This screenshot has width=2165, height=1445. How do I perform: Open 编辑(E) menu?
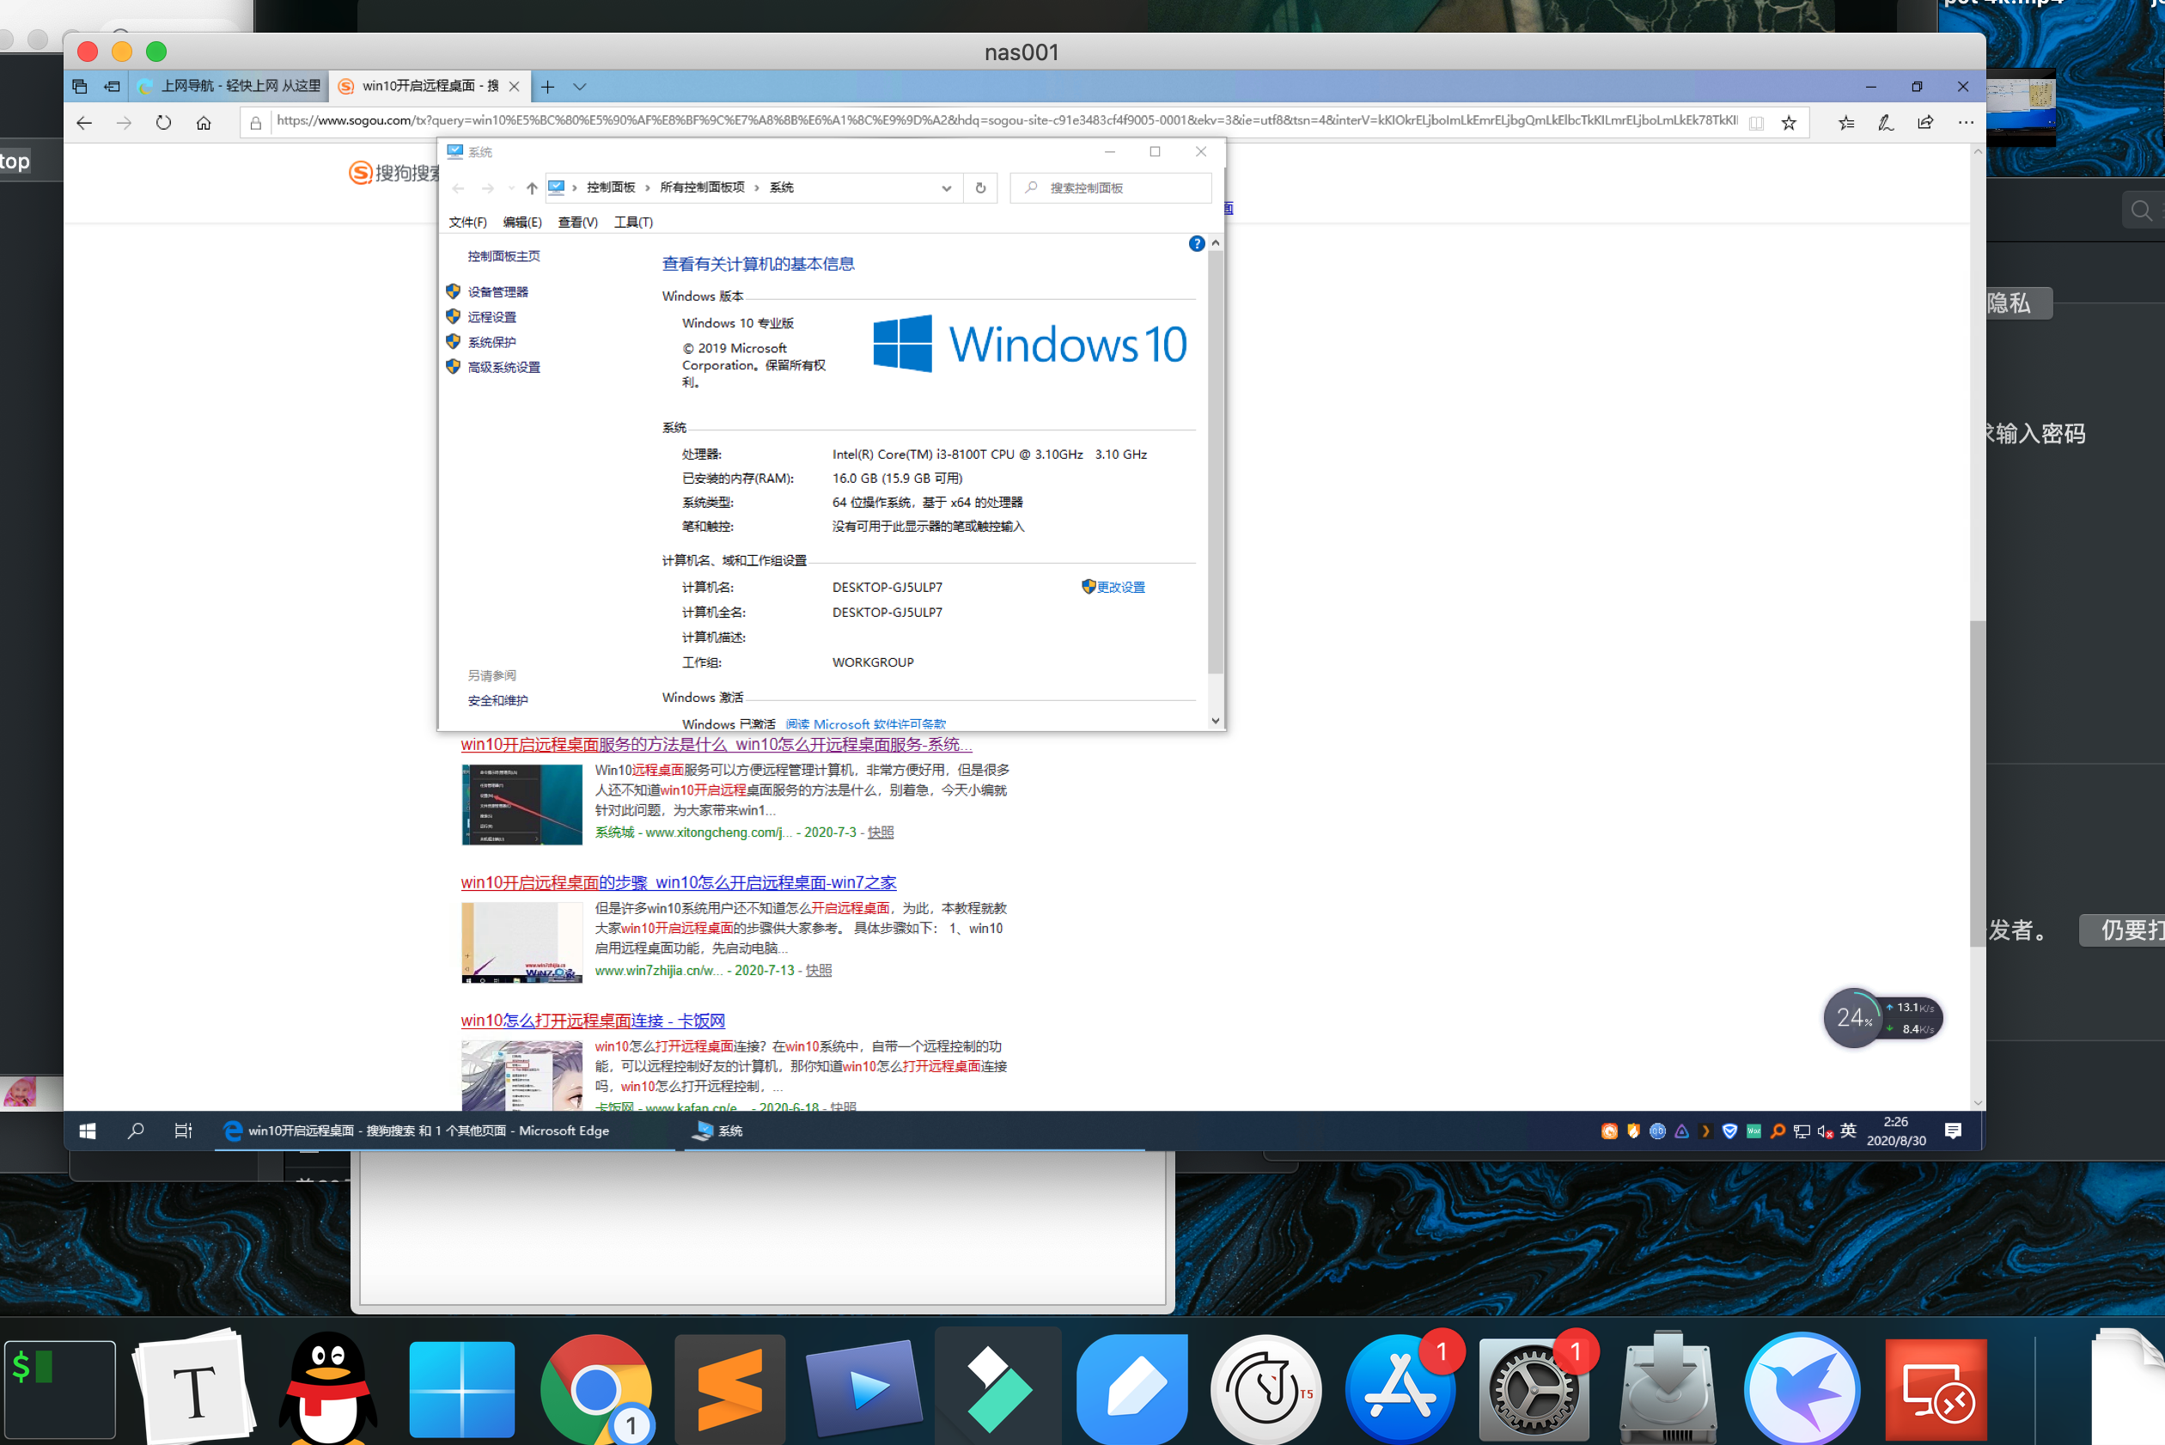521,223
